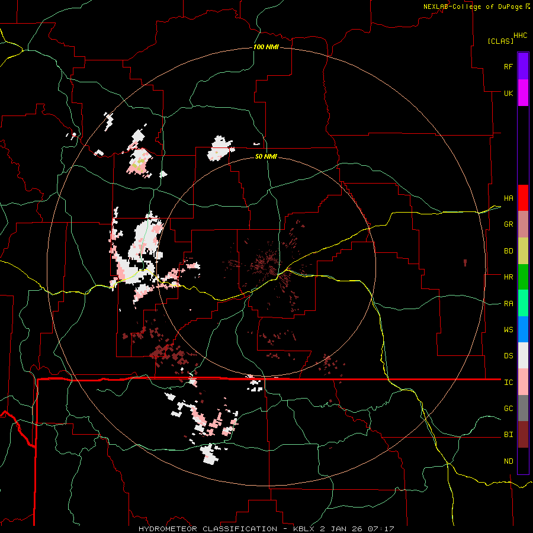Select the BD yellow legend block

pos(523,251)
